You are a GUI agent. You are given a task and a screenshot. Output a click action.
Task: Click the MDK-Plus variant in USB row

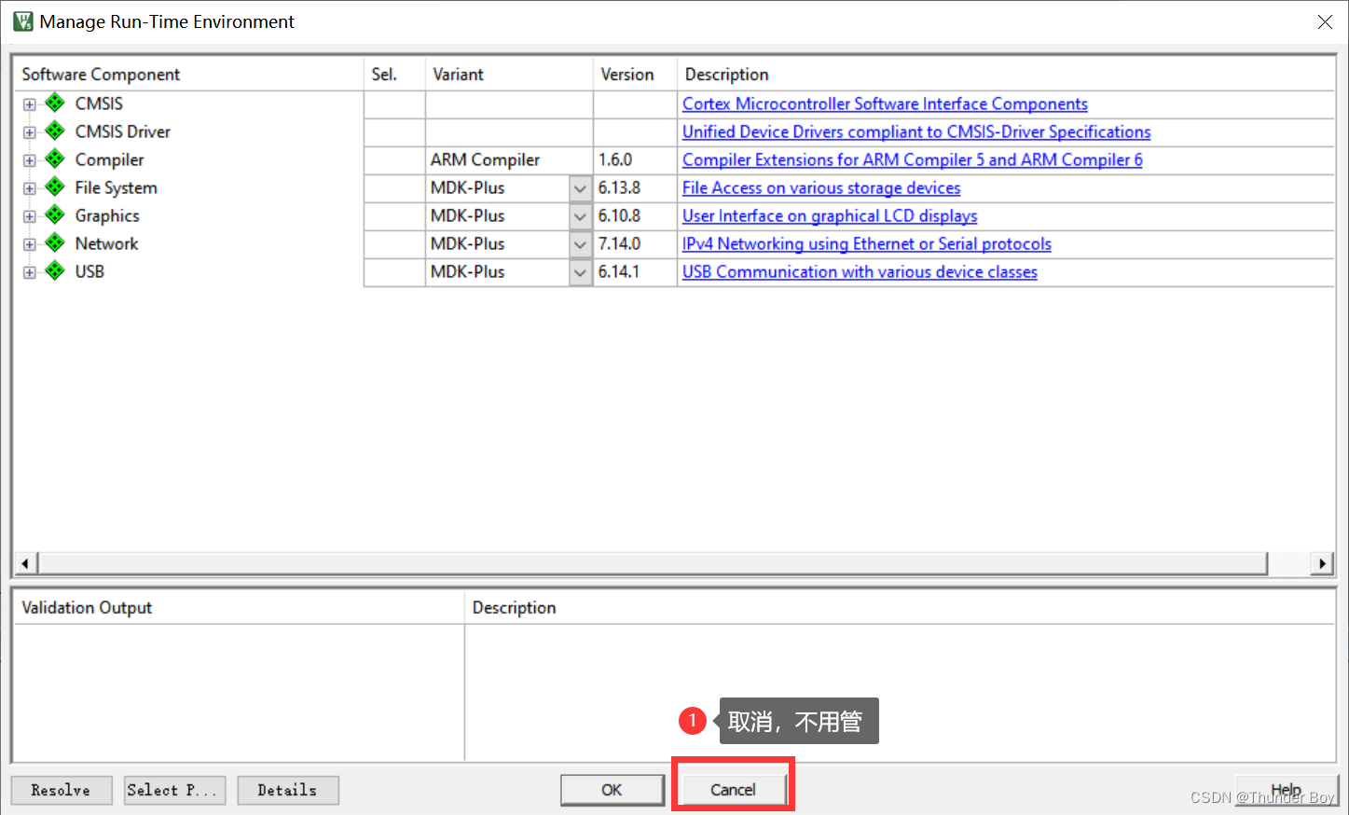(468, 271)
